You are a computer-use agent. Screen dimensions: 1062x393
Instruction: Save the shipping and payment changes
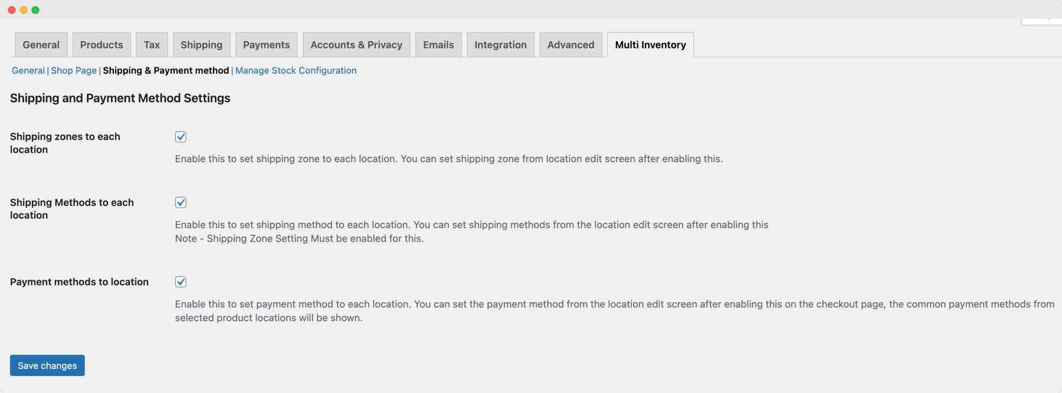47,365
